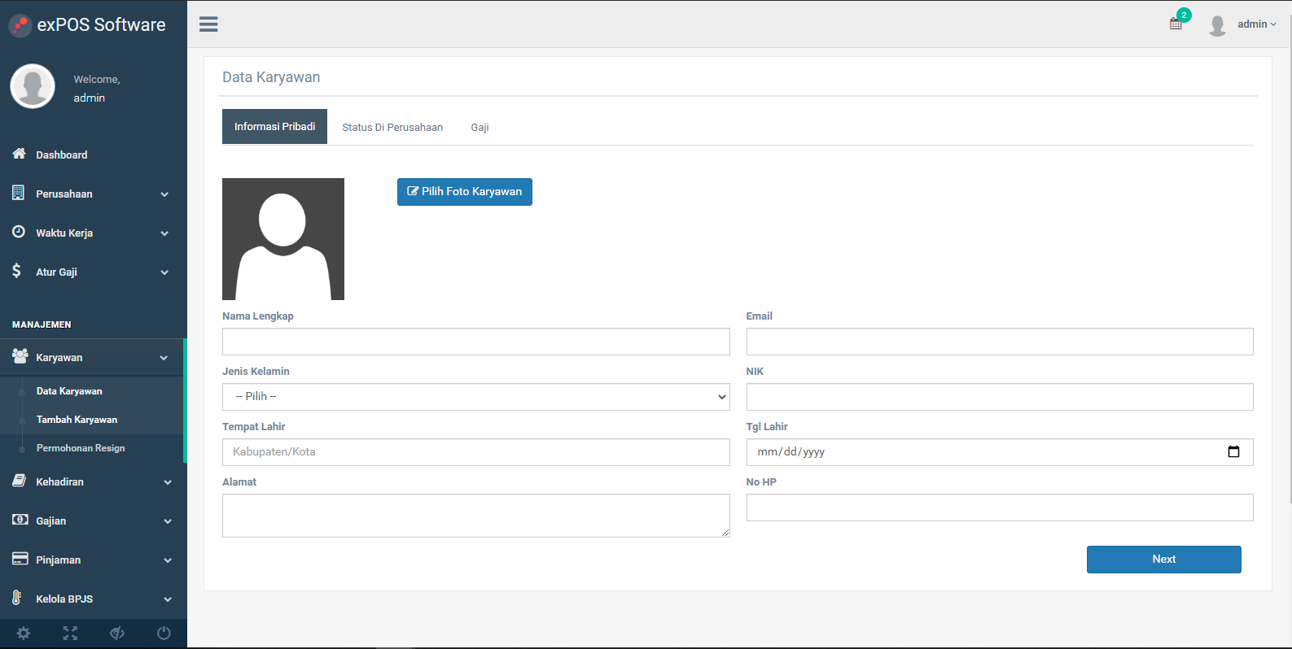This screenshot has height=649, width=1292.
Task: Toggle the hamburger sidebar menu
Action: (208, 24)
